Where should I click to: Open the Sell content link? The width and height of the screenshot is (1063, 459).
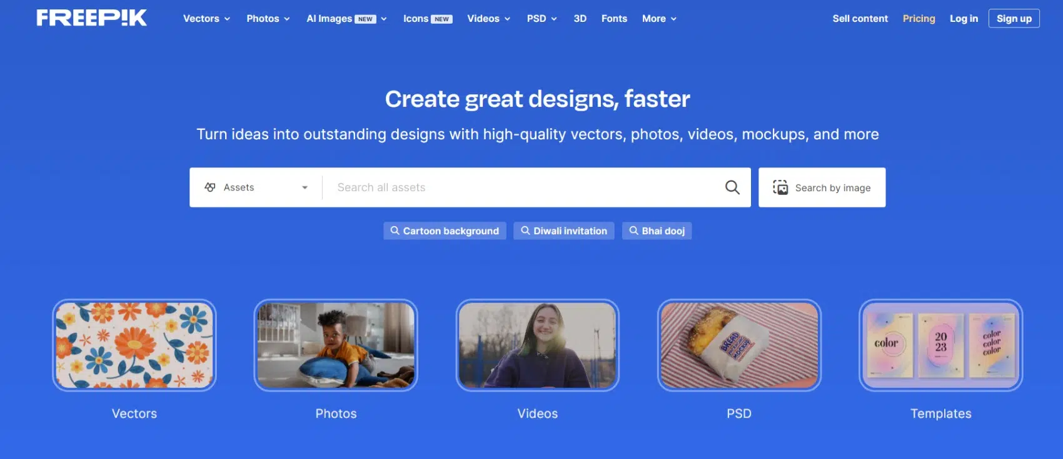pyautogui.click(x=860, y=19)
